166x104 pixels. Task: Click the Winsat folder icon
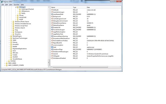(x=18, y=15)
